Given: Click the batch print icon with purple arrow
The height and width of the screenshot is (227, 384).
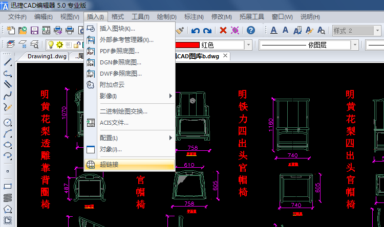Looking at the screenshot, I should pyautogui.click(x=58, y=30).
